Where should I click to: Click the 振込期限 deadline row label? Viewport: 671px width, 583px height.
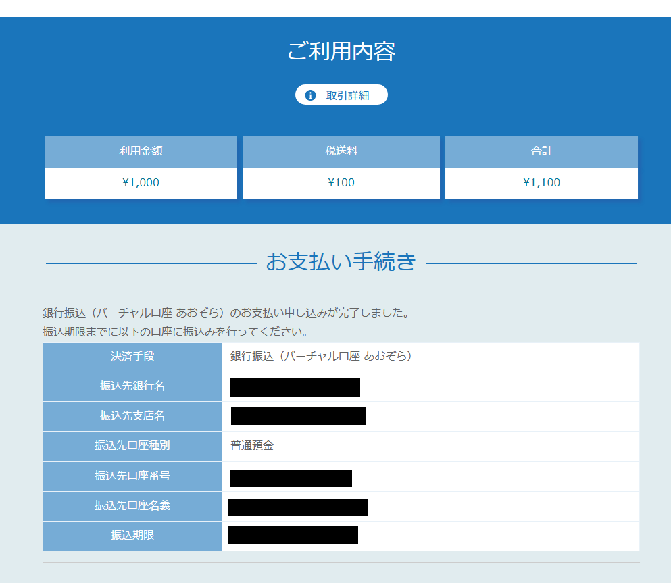point(132,535)
